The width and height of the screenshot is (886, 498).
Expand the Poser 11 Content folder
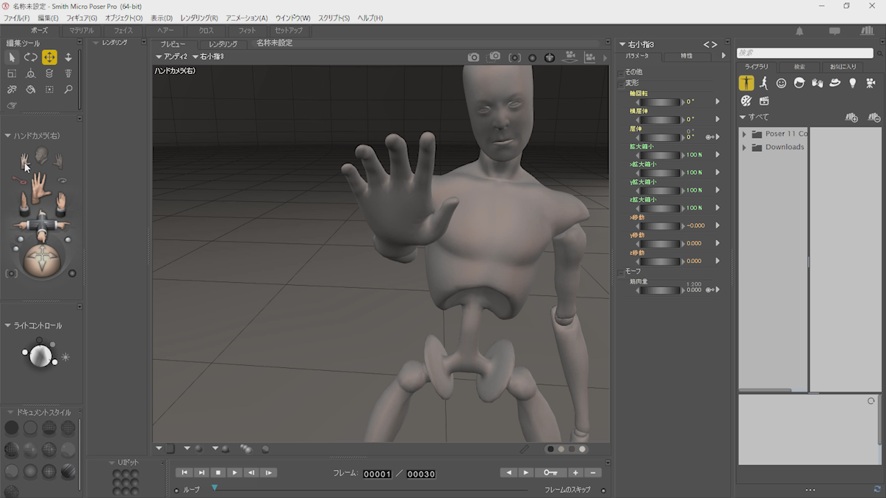(x=744, y=134)
